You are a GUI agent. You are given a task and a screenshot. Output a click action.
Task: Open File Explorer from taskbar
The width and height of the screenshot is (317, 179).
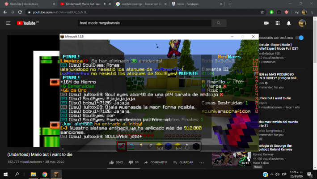33,174
